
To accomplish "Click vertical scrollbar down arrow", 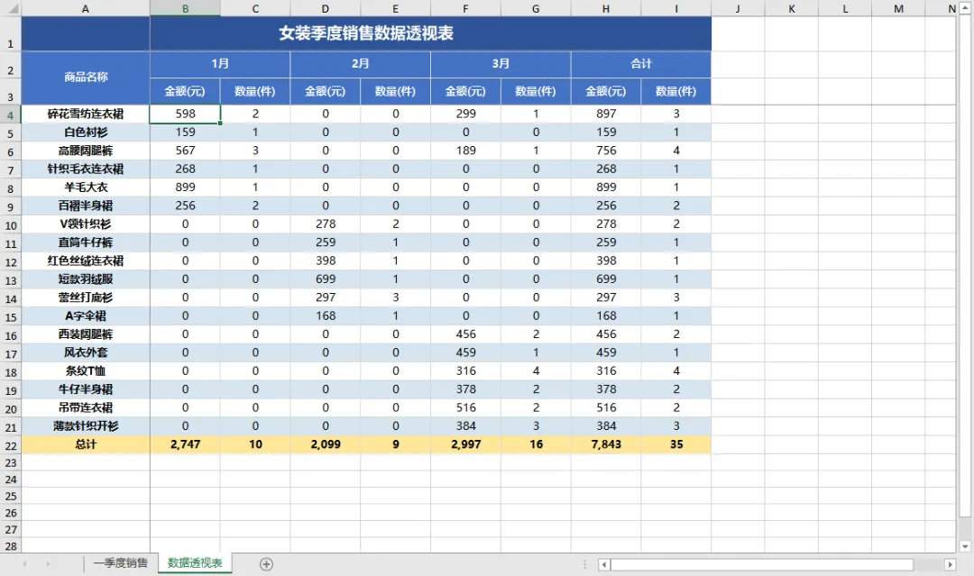I will 964,547.
